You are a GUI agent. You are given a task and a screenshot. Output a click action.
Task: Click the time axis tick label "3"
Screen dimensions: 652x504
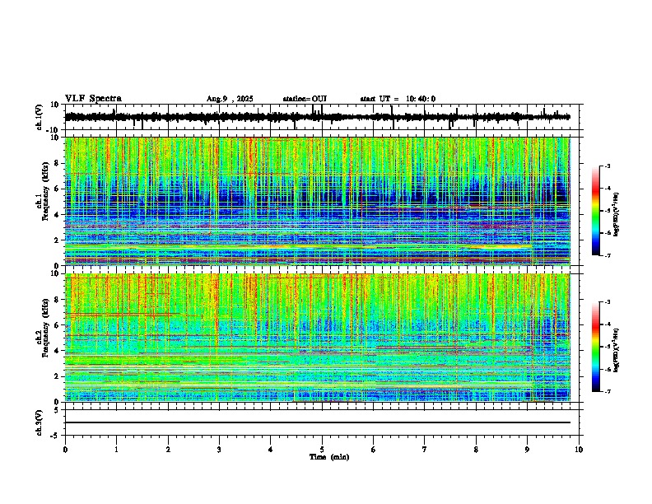click(x=219, y=450)
